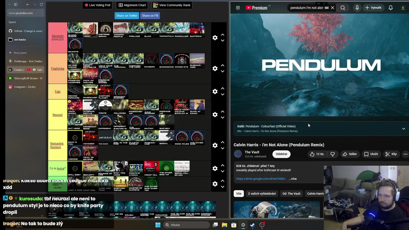
Task: Clear the YouTube search field
Action: point(332,8)
